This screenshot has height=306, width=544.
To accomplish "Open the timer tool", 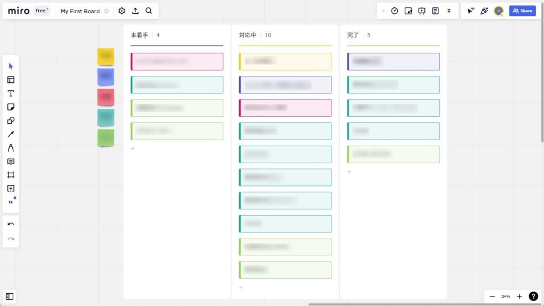I will (x=395, y=11).
